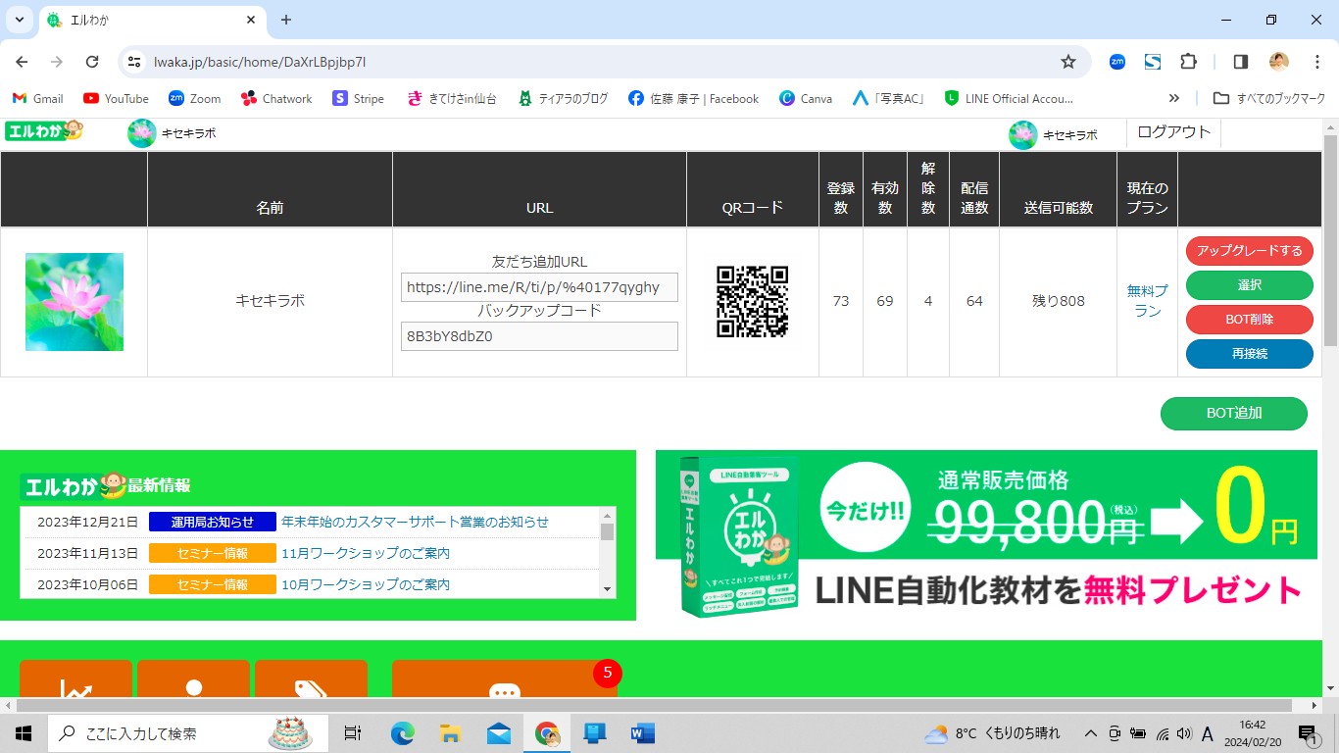Open the YouTube bookmark

pos(116,98)
